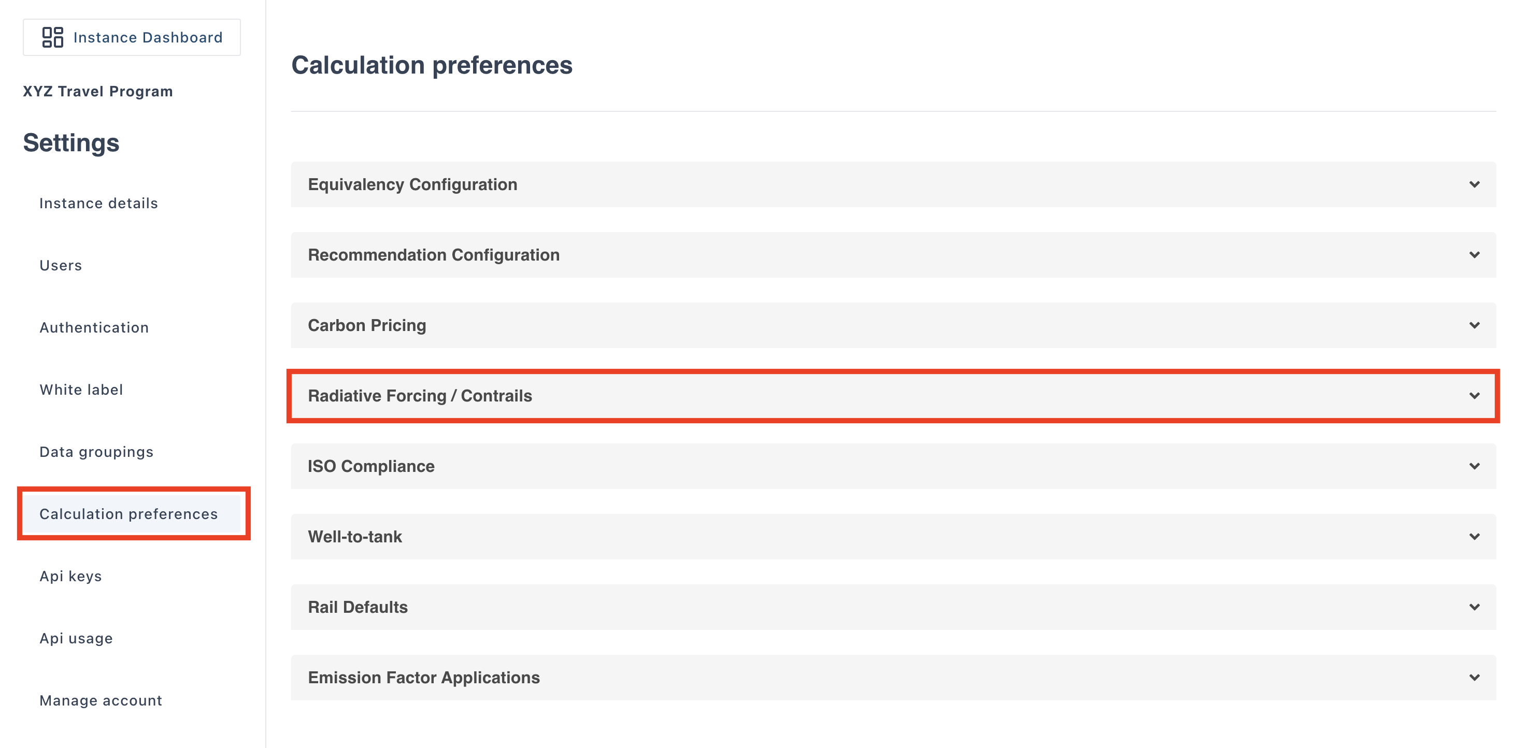This screenshot has height=748, width=1513.
Task: Open the Instance Dashboard button
Action: click(132, 38)
